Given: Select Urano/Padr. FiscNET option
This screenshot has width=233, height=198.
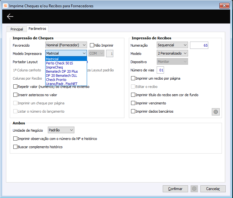Looking at the screenshot, I should click(x=66, y=84).
